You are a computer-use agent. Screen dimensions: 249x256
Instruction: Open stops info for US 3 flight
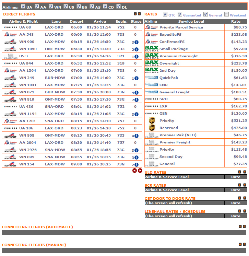[137, 57]
